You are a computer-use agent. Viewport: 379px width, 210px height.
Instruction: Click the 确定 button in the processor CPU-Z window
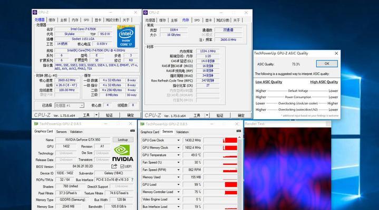tap(131, 115)
